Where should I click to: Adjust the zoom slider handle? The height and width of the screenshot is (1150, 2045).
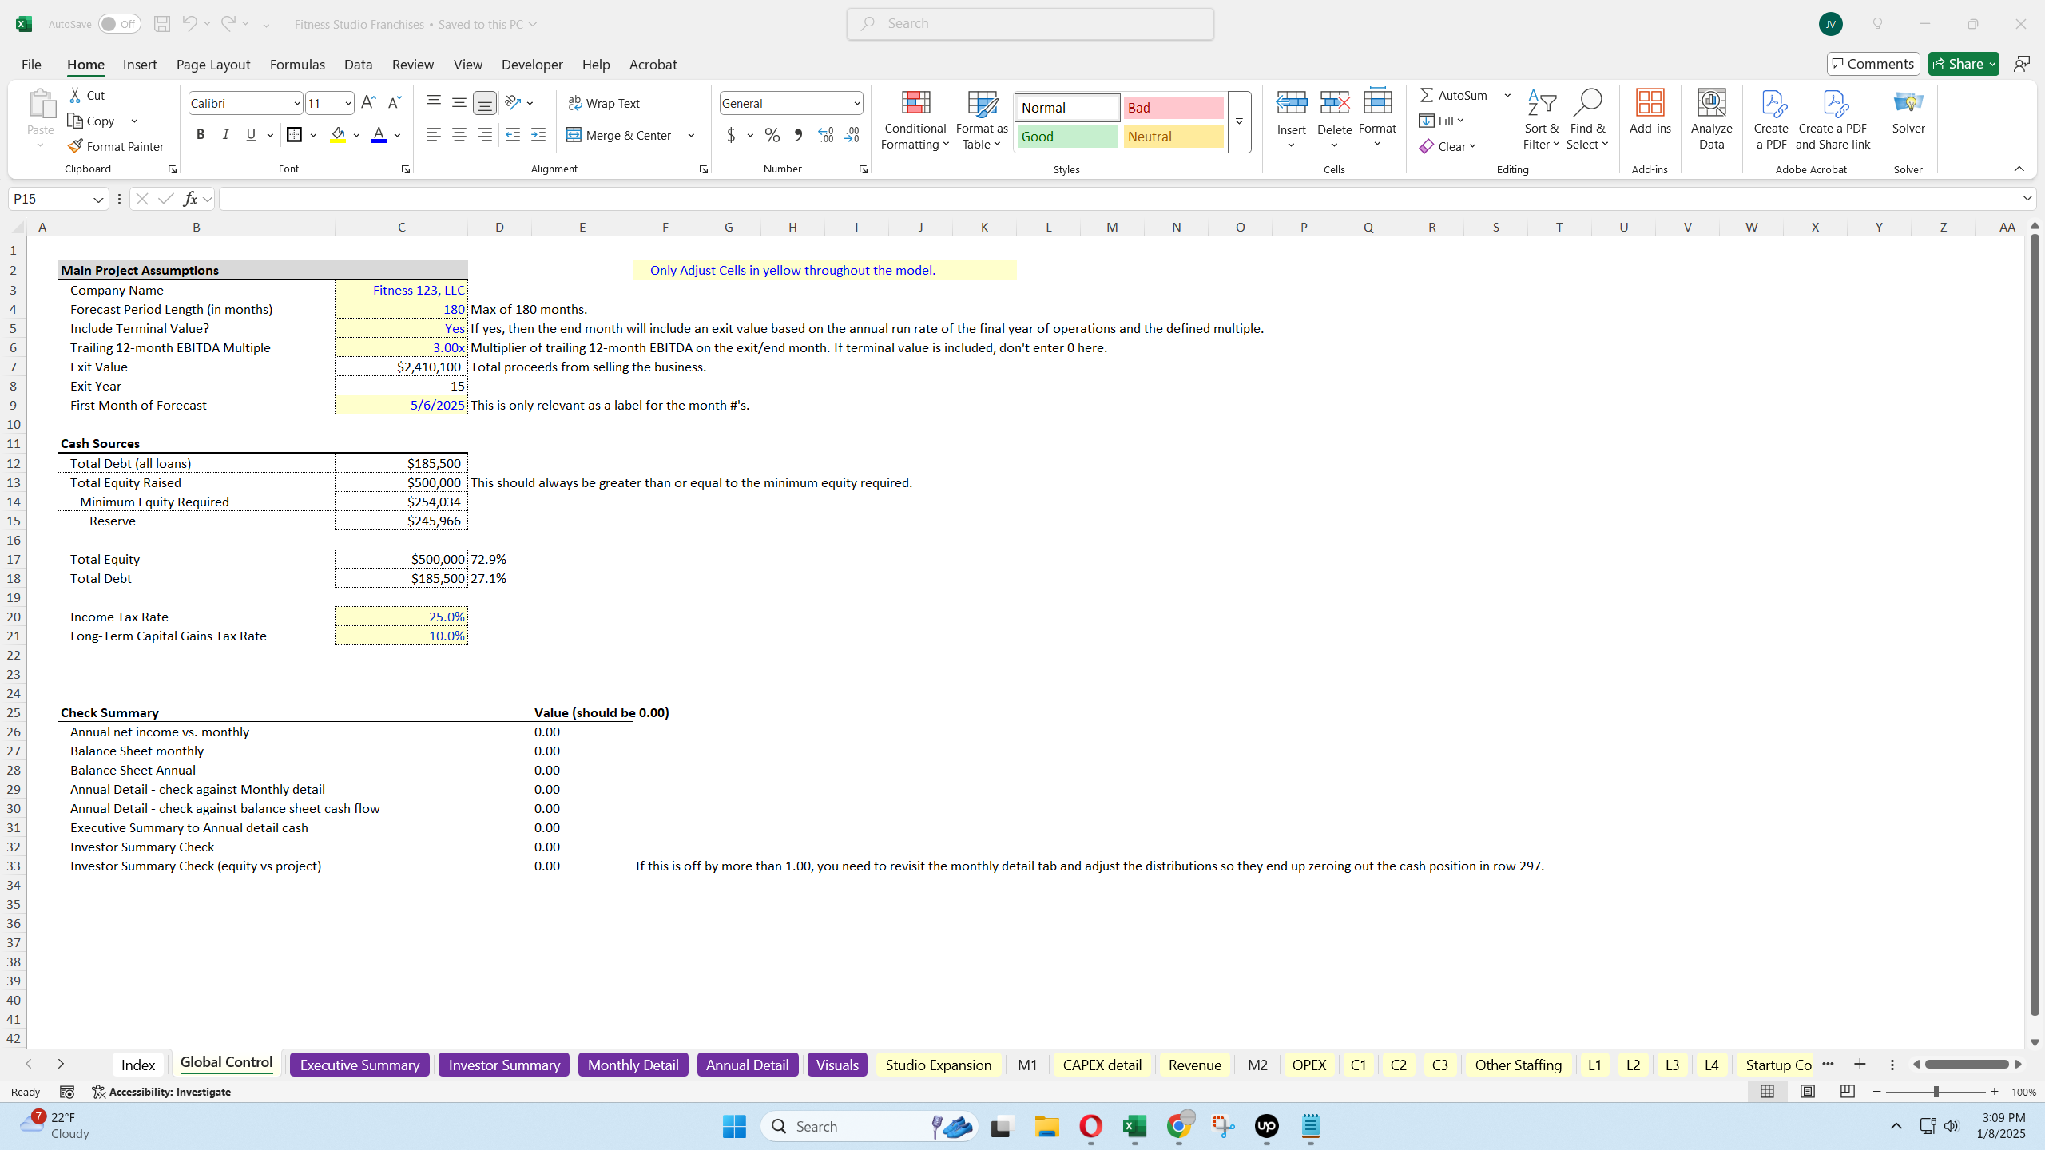(x=1936, y=1092)
